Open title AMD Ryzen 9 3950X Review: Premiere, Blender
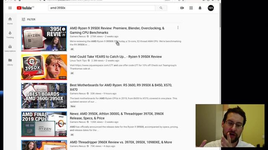The width and height of the screenshot is (268, 150). 117,30
